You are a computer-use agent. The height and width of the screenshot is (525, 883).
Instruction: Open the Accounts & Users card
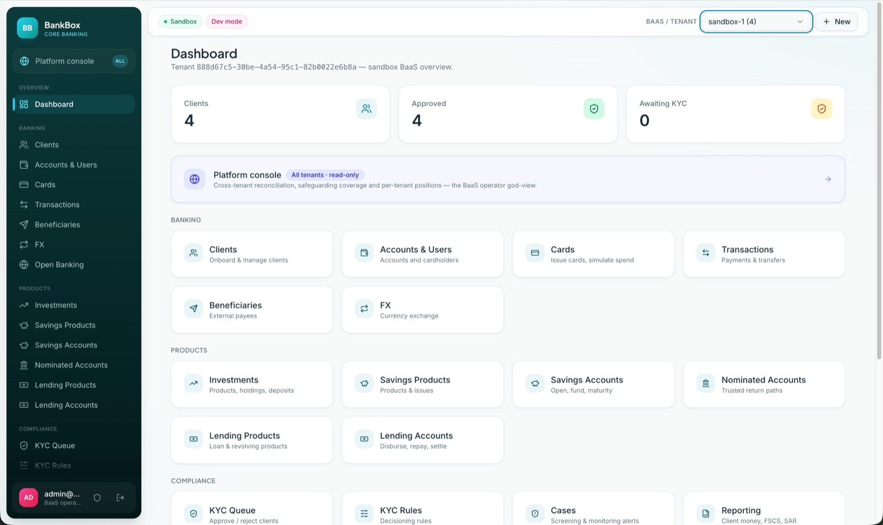click(x=423, y=254)
